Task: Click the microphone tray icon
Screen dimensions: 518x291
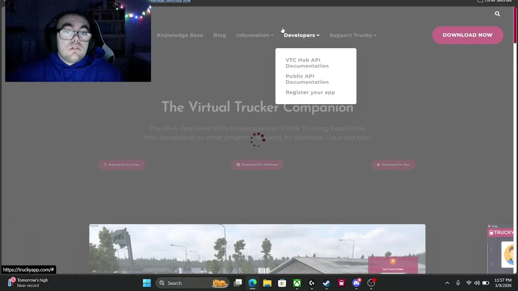Action: point(458,283)
